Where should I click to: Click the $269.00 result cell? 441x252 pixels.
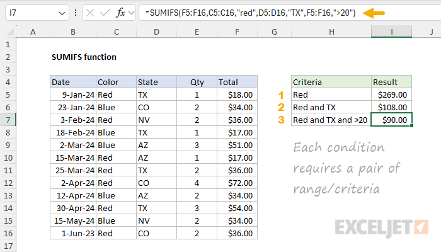point(391,94)
